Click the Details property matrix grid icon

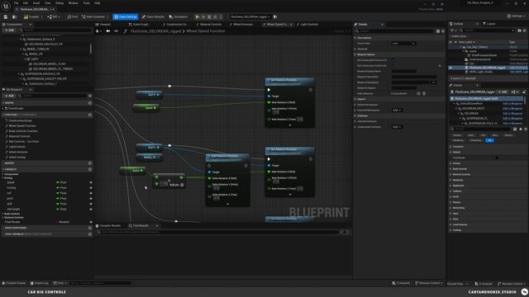coord(438,31)
